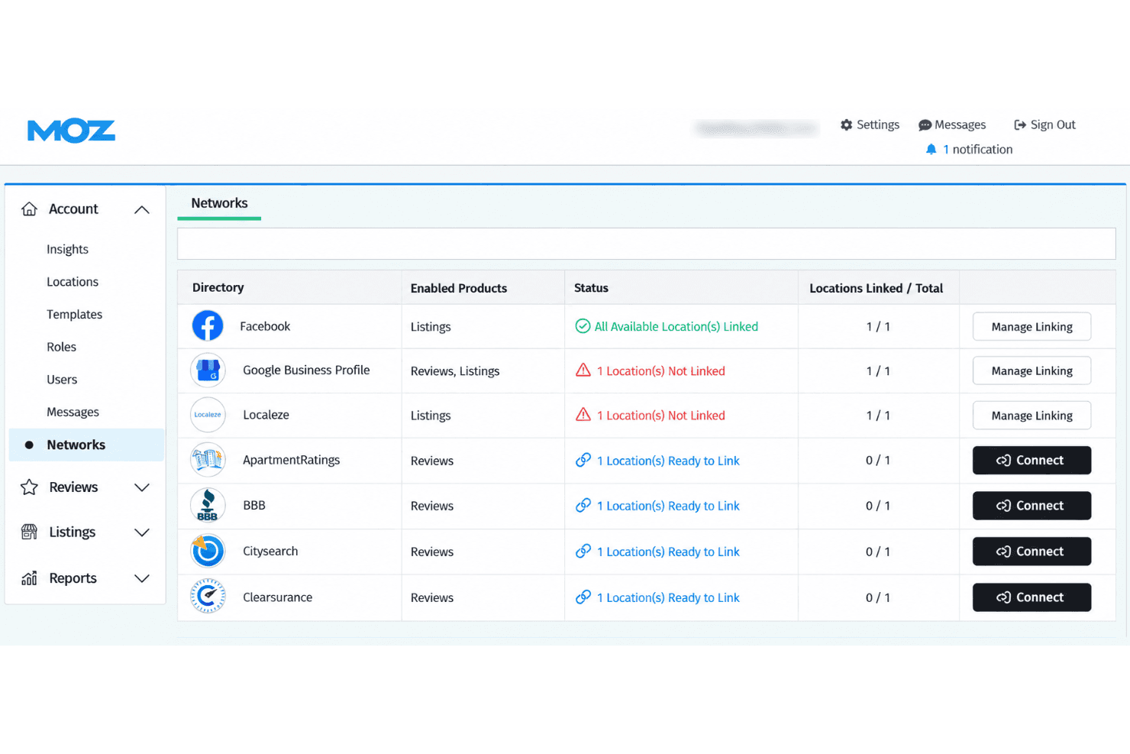Open Messages in the sidebar
The image size is (1130, 754).
(73, 412)
